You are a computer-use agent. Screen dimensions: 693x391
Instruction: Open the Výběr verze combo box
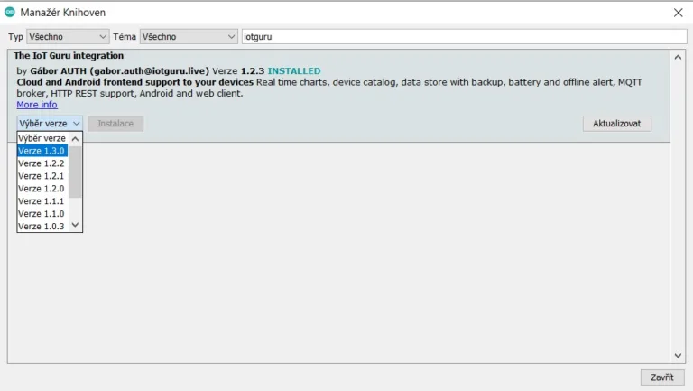point(50,124)
